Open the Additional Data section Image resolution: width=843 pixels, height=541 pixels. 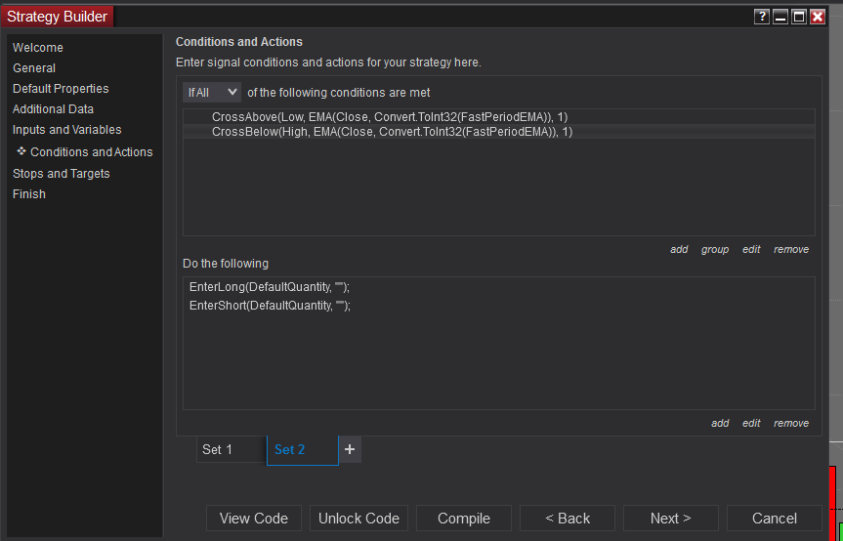tap(53, 109)
